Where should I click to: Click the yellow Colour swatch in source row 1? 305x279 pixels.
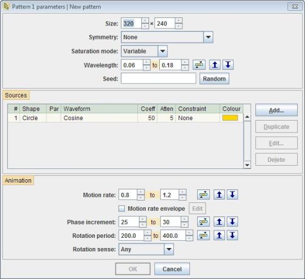click(x=230, y=118)
